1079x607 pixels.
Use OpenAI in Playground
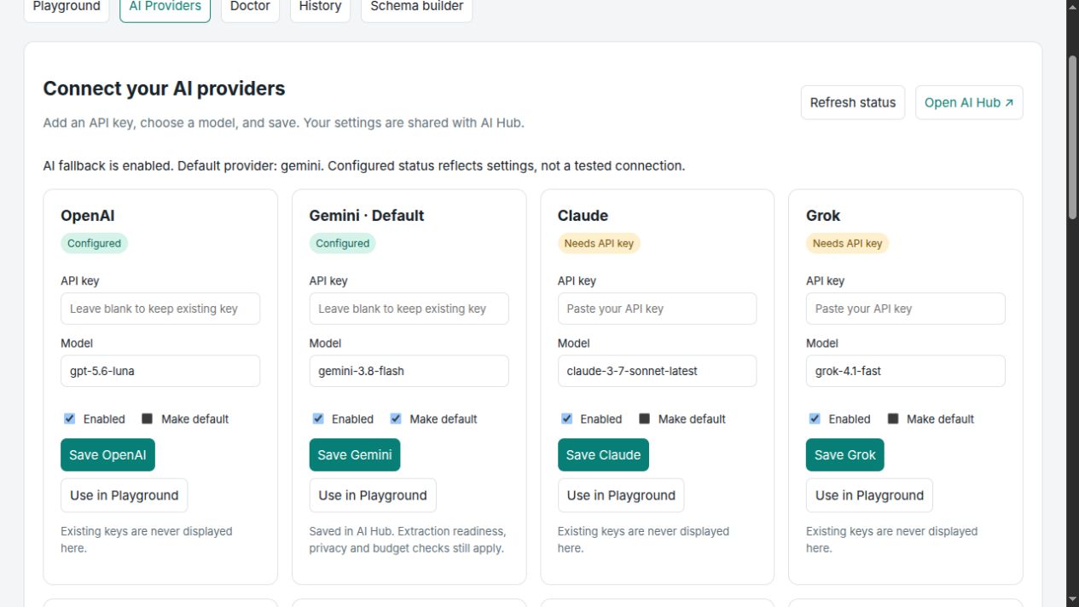(124, 495)
